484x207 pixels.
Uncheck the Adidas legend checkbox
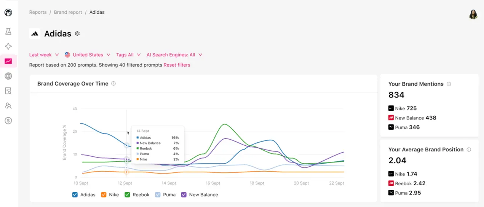pos(75,195)
